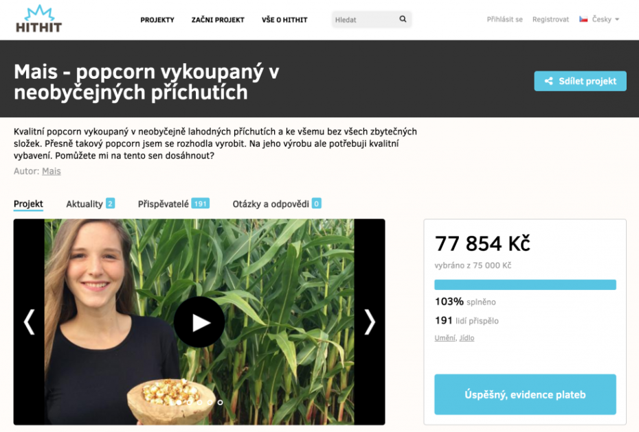Click the Přihlásit se link
This screenshot has height=432, width=639.
[x=504, y=19]
